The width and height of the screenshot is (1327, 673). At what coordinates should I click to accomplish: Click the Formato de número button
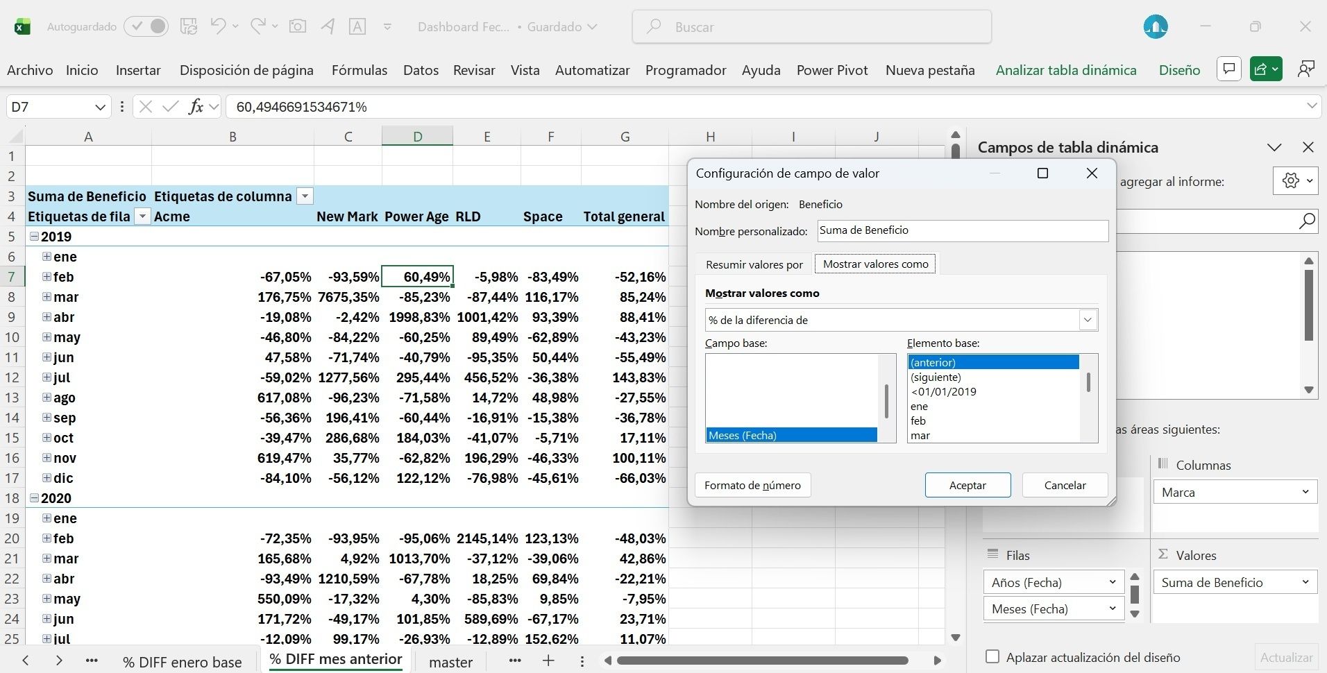pos(752,485)
